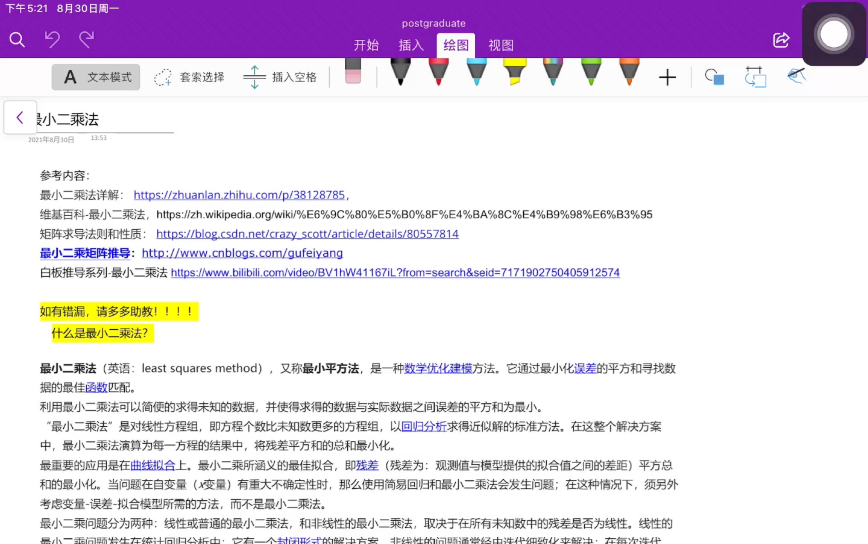Click the highlighted line 如有错漏，请多多助教
The width and height of the screenshot is (868, 544).
coord(119,312)
